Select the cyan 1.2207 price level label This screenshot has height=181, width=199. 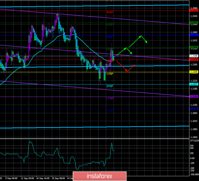[194, 84]
